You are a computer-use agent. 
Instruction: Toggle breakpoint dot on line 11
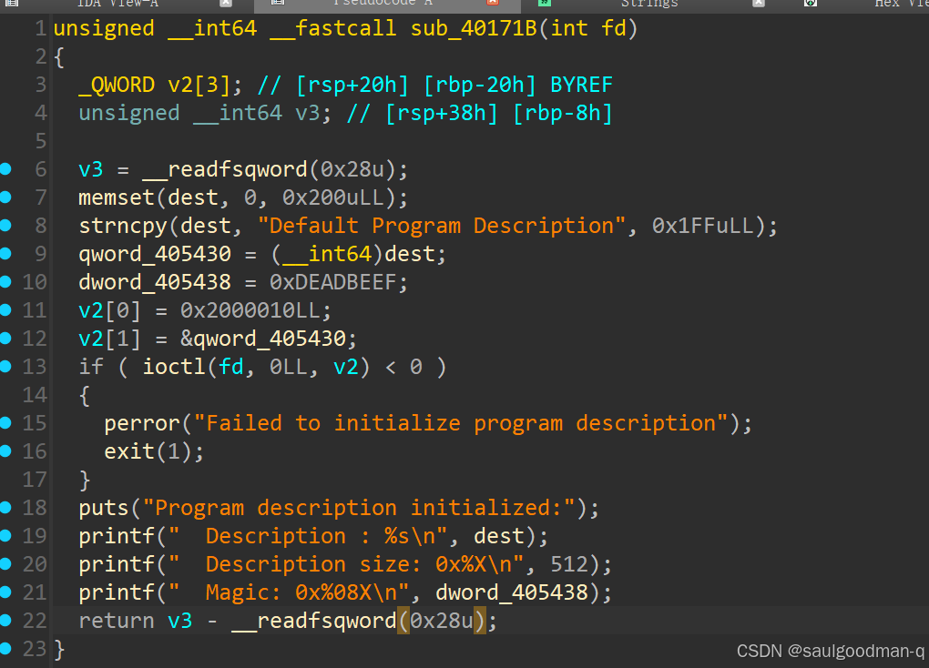coord(5,310)
